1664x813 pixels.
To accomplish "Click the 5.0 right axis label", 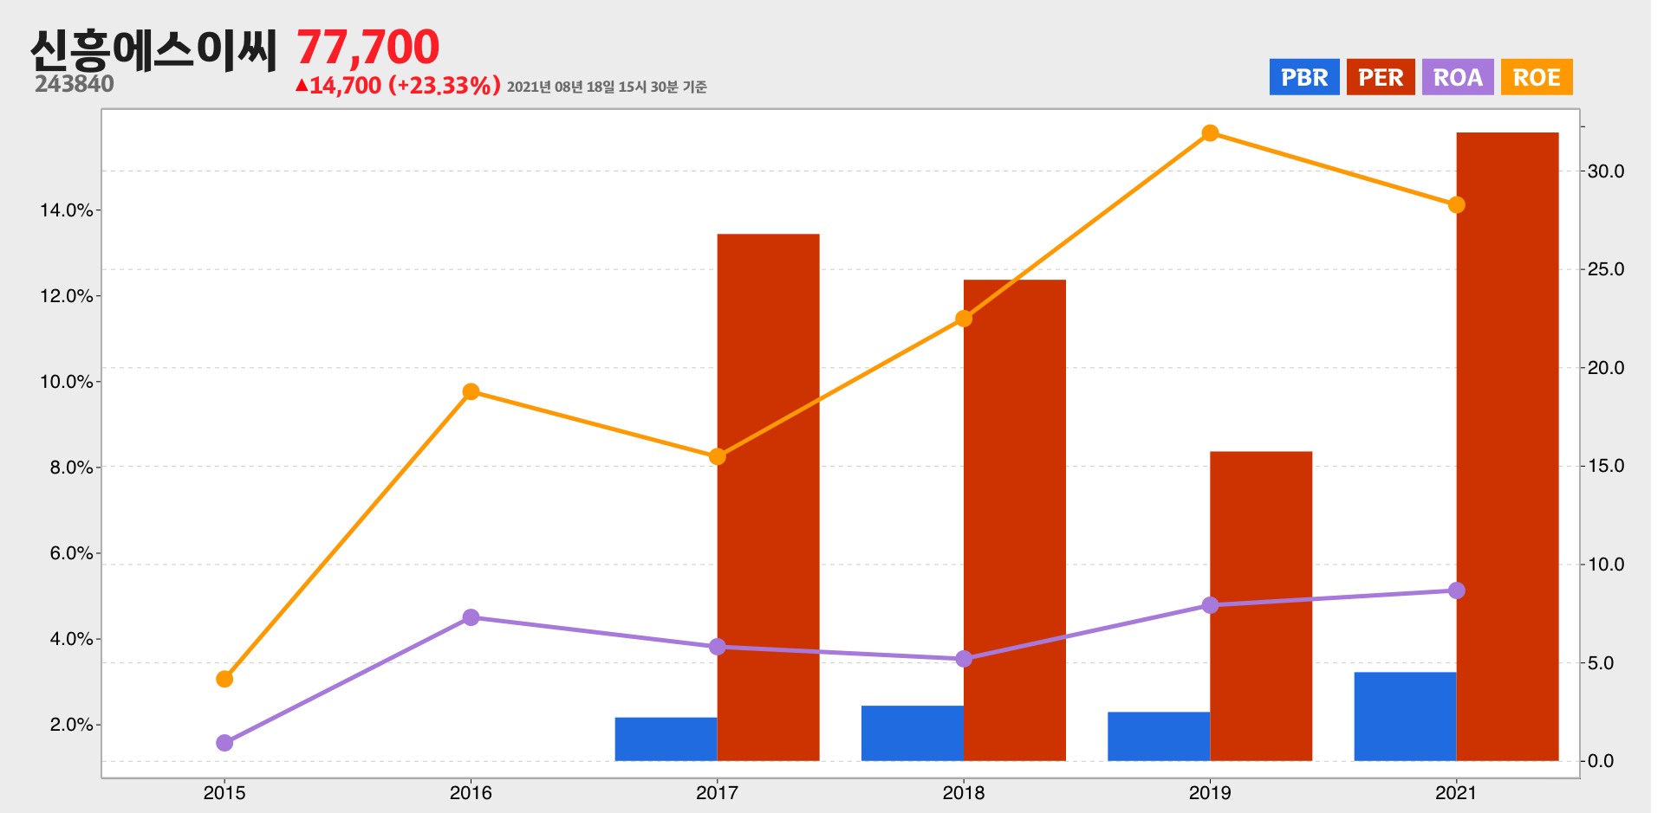I will point(1602,663).
